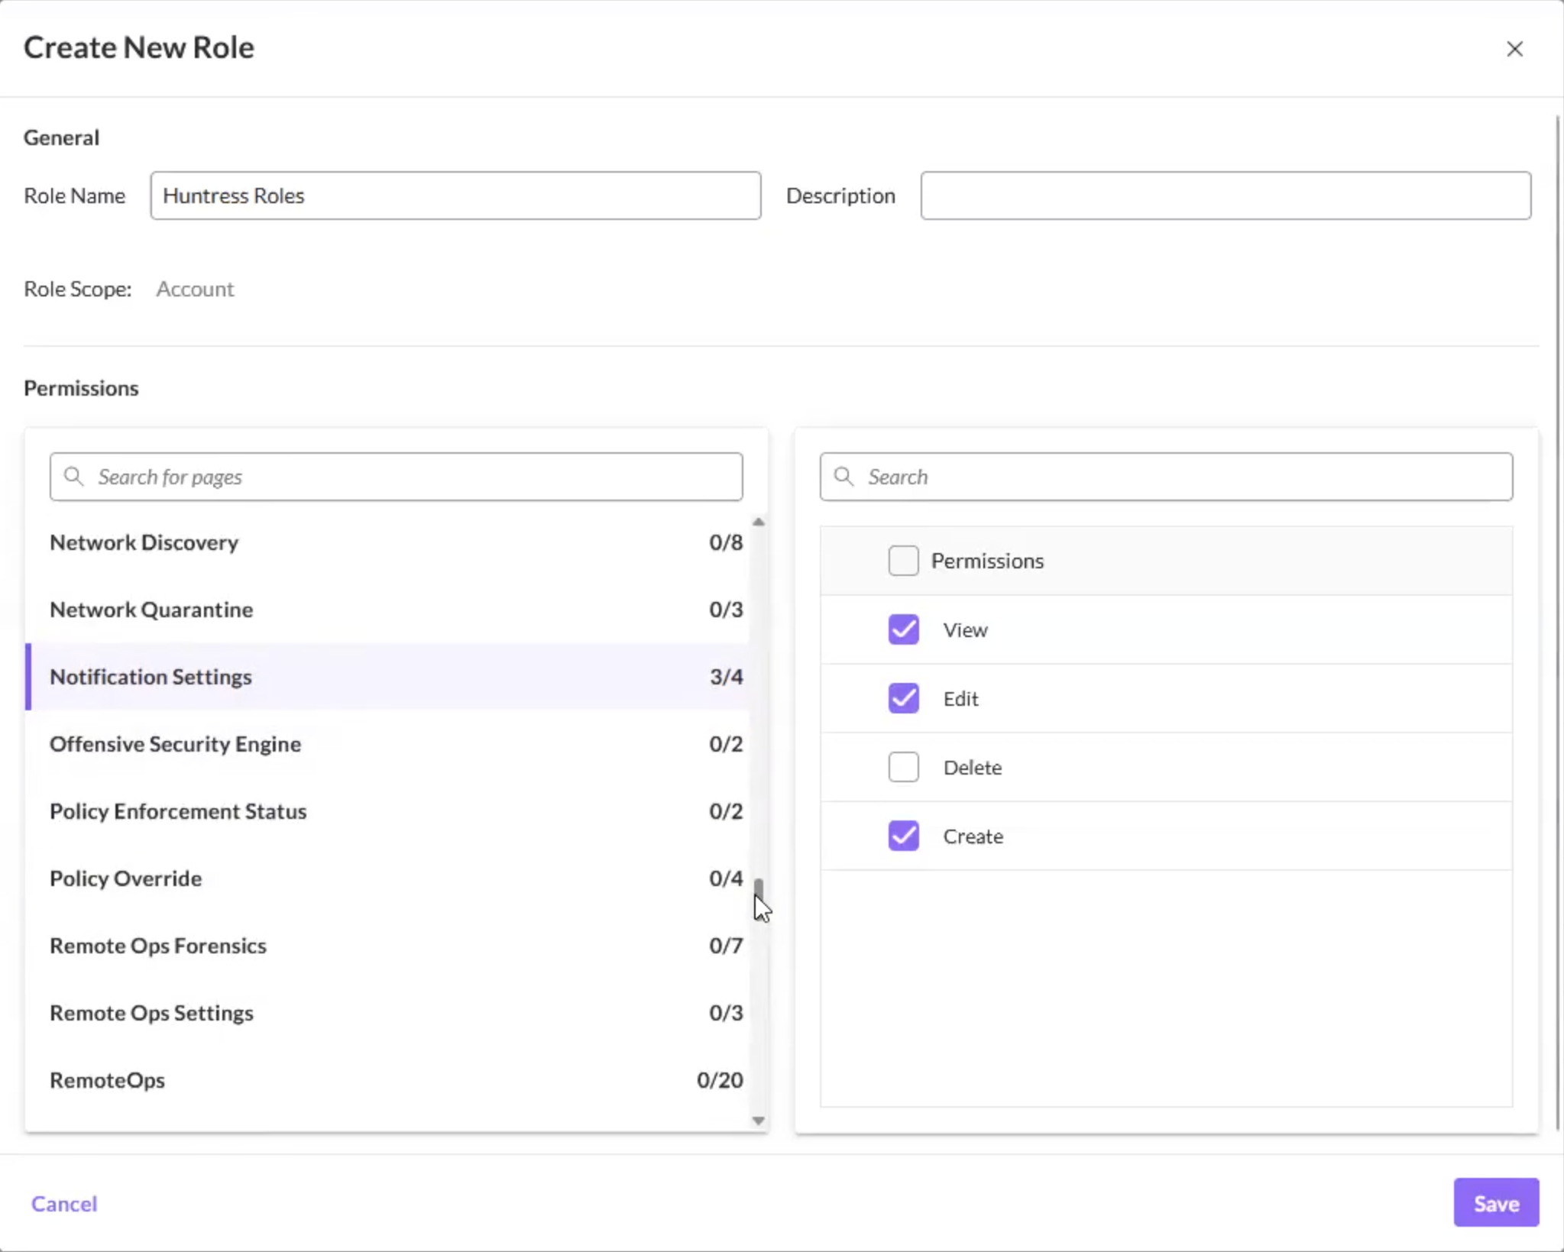The height and width of the screenshot is (1252, 1564).
Task: Click the 0/20 count next to RemoteOps
Action: click(720, 1080)
